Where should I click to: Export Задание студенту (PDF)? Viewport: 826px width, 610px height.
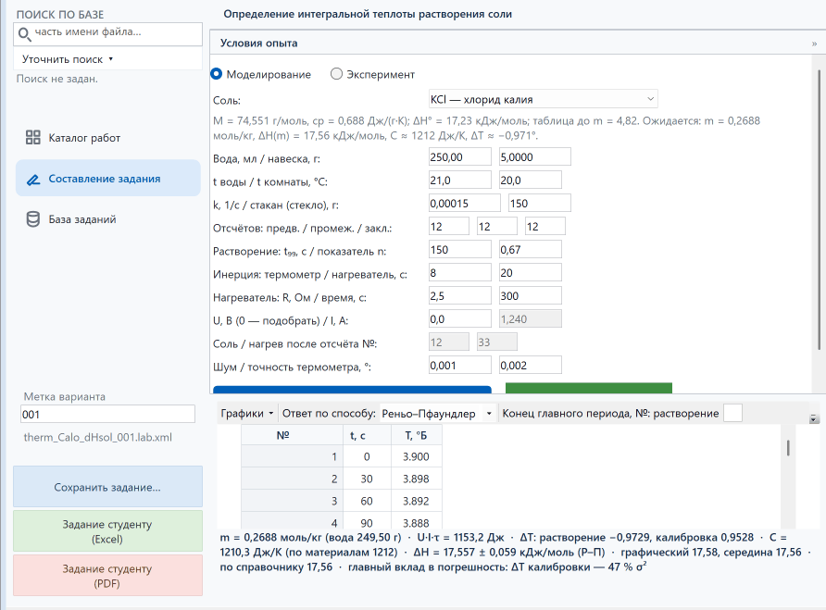[107, 575]
